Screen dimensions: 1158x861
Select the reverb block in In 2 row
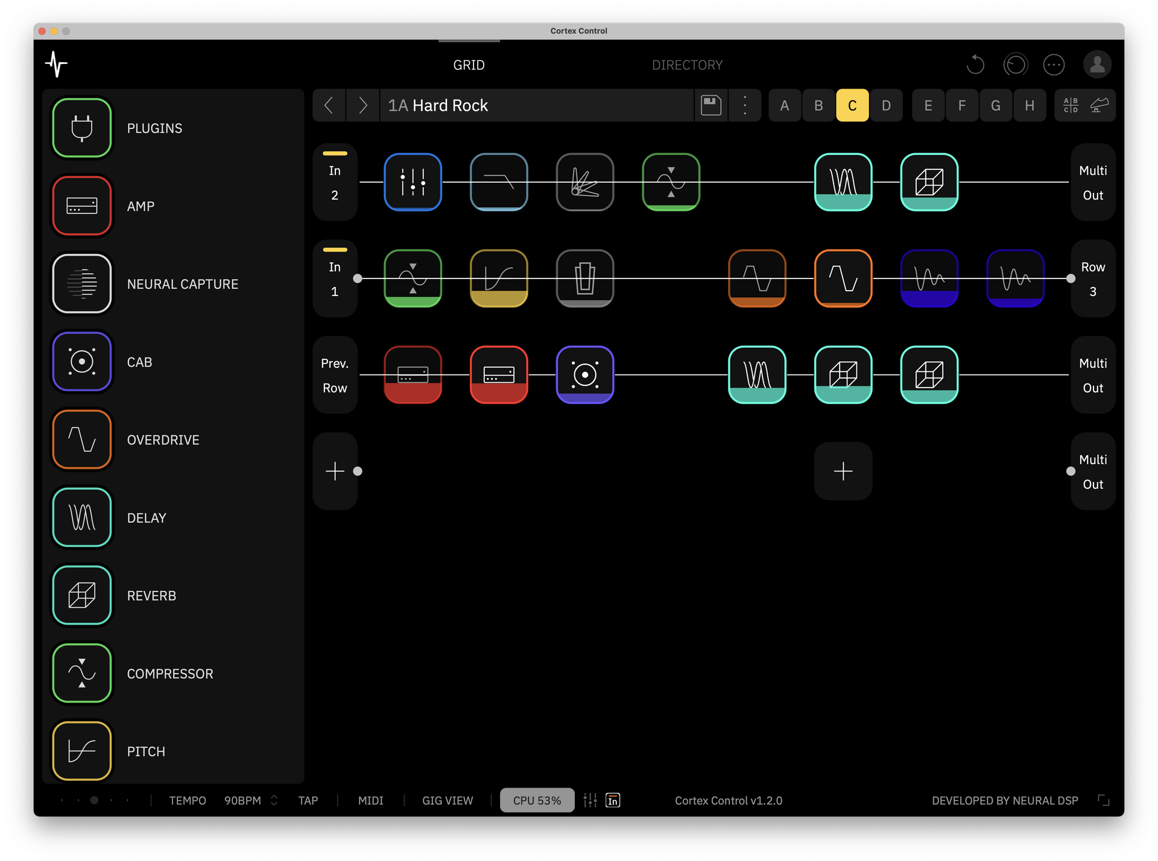(929, 182)
